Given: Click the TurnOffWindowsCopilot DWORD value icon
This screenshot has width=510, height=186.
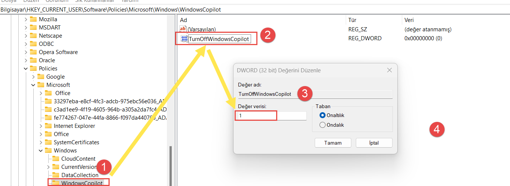Looking at the screenshot, I should click(x=184, y=39).
